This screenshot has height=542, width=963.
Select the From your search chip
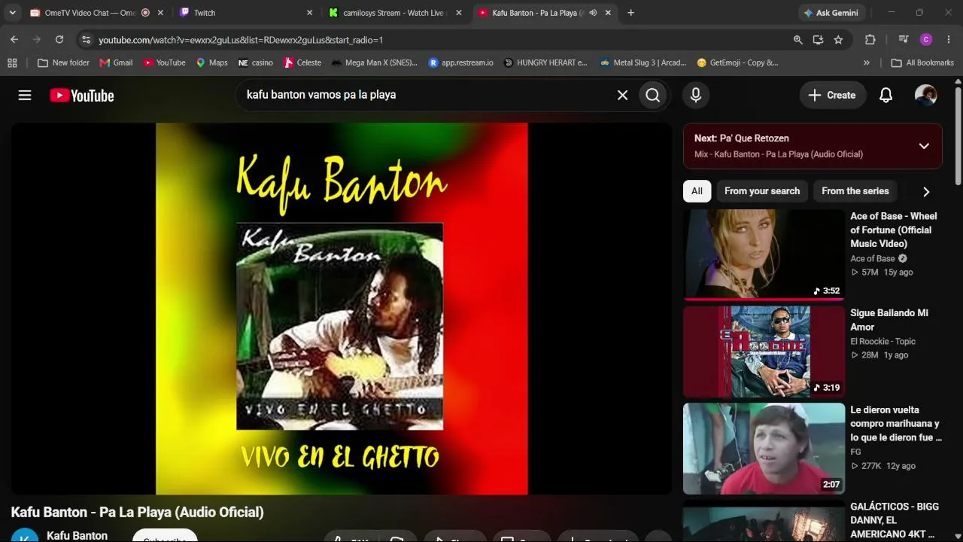coord(762,191)
